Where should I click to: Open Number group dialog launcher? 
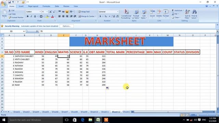tap(118, 20)
